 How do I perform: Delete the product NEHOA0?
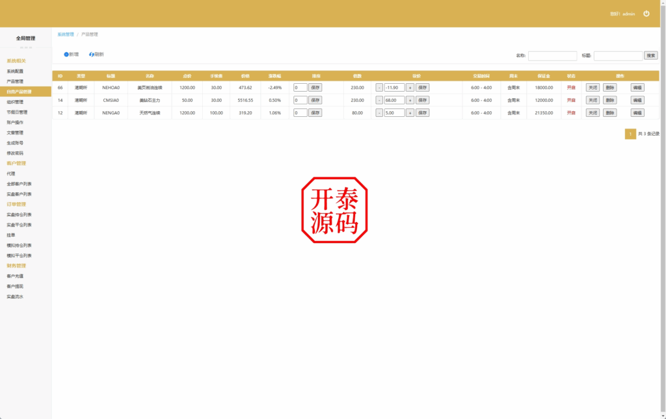click(610, 87)
